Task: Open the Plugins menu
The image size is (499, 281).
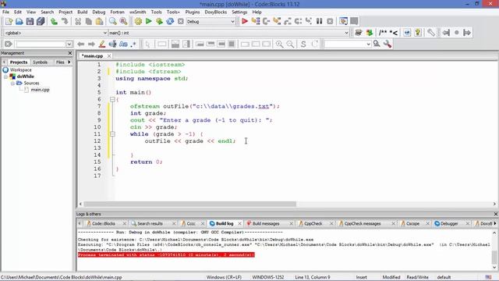Action: point(193,12)
